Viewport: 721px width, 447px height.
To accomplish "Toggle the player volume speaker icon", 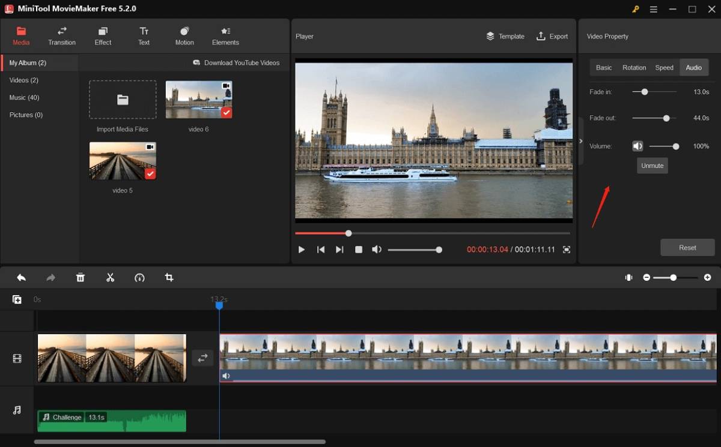I will click(377, 250).
